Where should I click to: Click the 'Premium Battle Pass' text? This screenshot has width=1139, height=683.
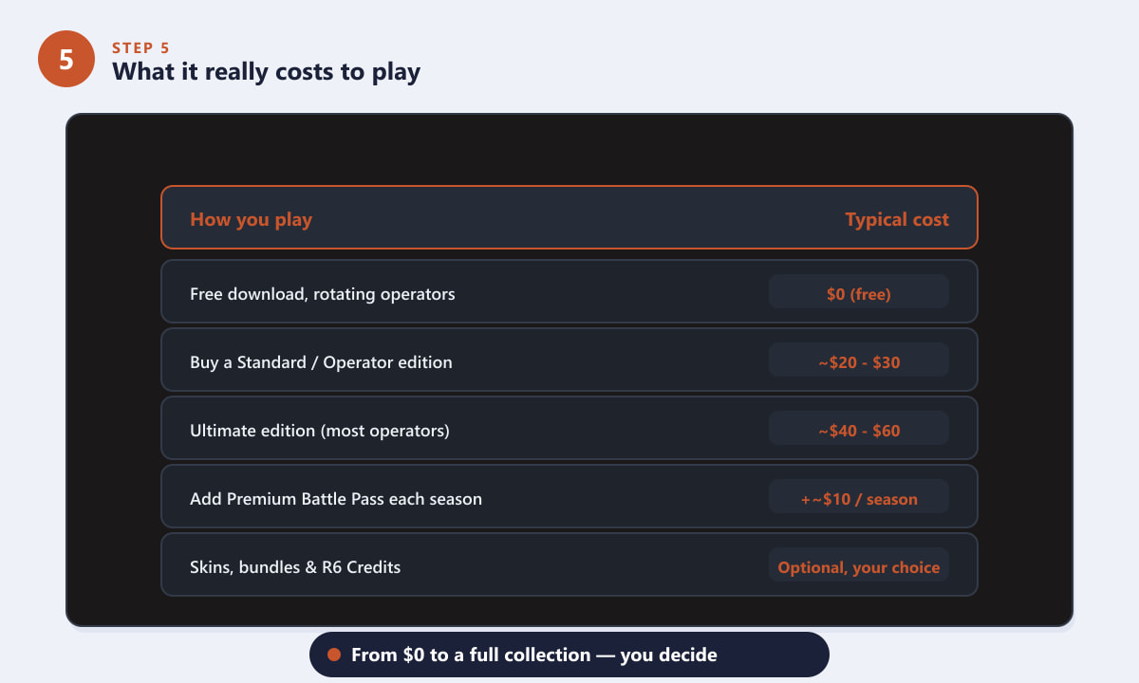pos(335,498)
